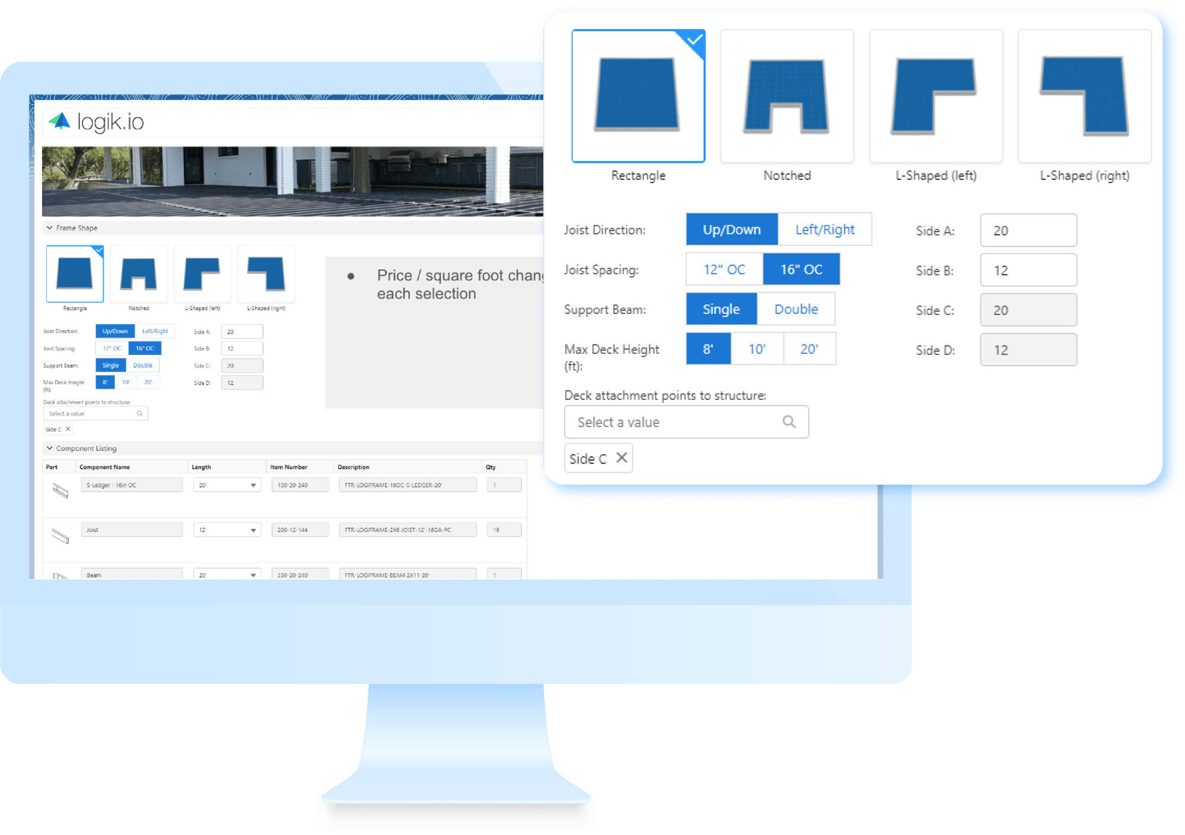Open Length dropdown for Joist row
This screenshot has height=835, width=1185.
[227, 530]
